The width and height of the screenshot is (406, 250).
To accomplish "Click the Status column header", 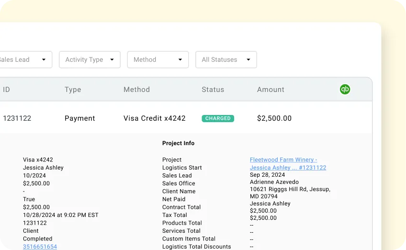I will [x=213, y=90].
